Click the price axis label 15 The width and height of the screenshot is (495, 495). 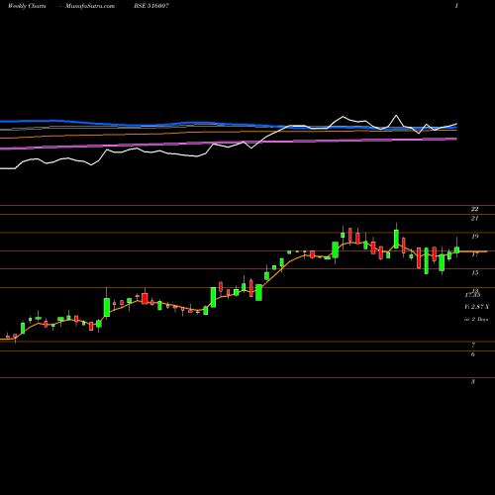[x=474, y=272]
